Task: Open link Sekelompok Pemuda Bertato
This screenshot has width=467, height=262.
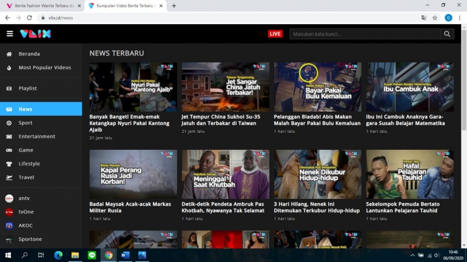Action: point(403,207)
